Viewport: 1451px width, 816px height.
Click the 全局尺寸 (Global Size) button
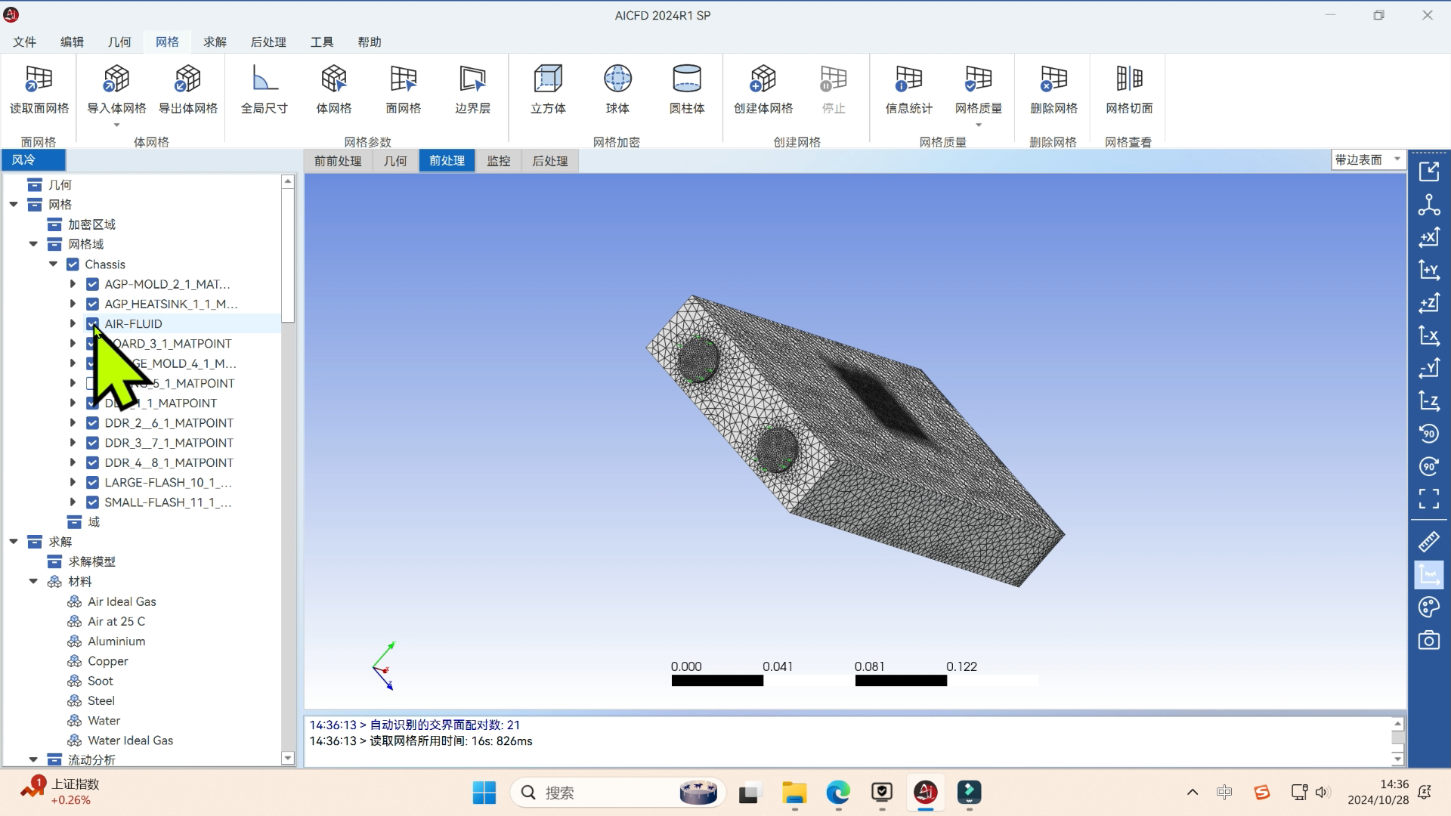[x=263, y=88]
